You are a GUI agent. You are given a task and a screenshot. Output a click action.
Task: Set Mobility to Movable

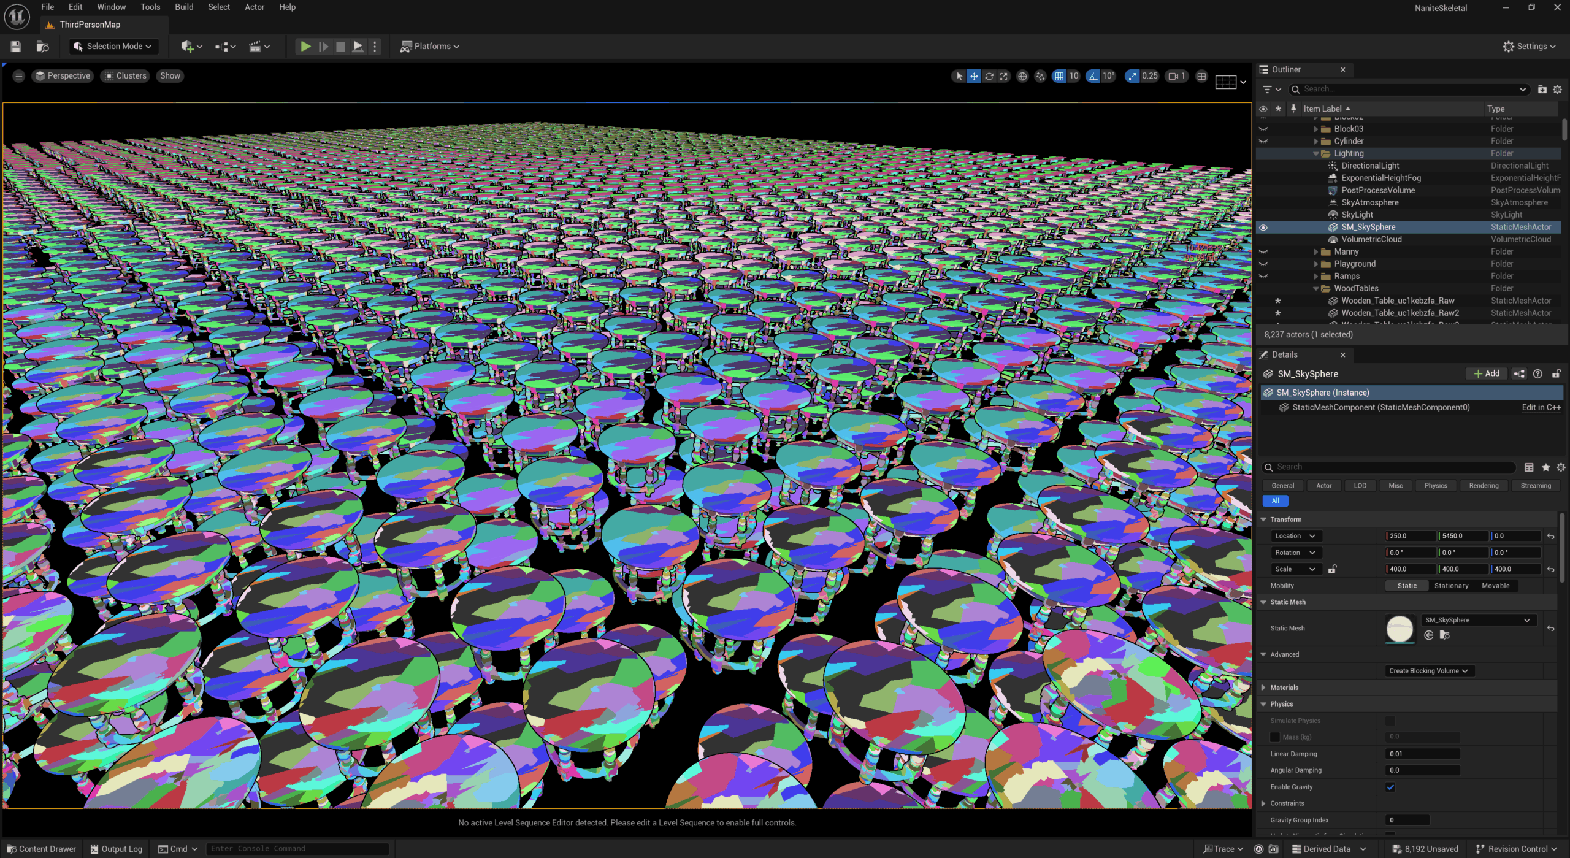[1495, 586]
